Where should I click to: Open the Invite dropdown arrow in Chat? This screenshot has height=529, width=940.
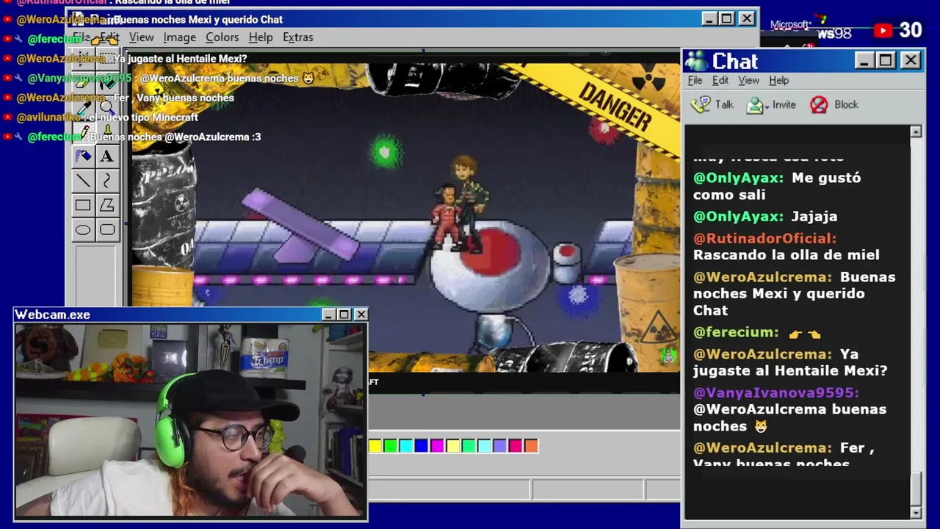[766, 107]
